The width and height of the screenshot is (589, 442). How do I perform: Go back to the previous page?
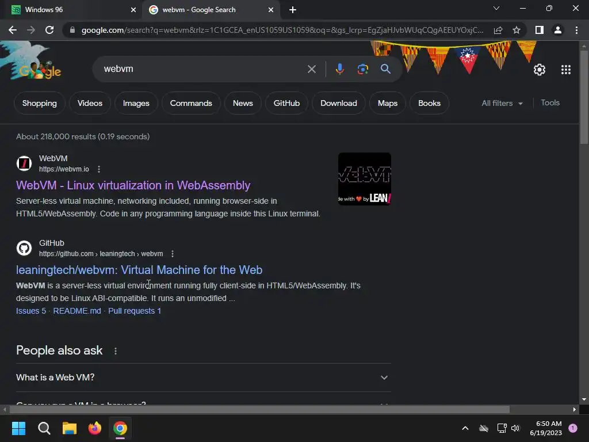pyautogui.click(x=13, y=30)
